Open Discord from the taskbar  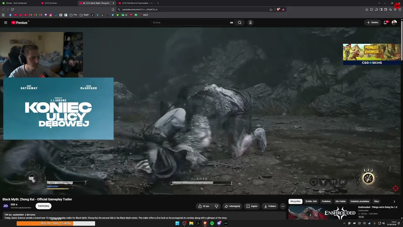pyautogui.click(x=219, y=223)
